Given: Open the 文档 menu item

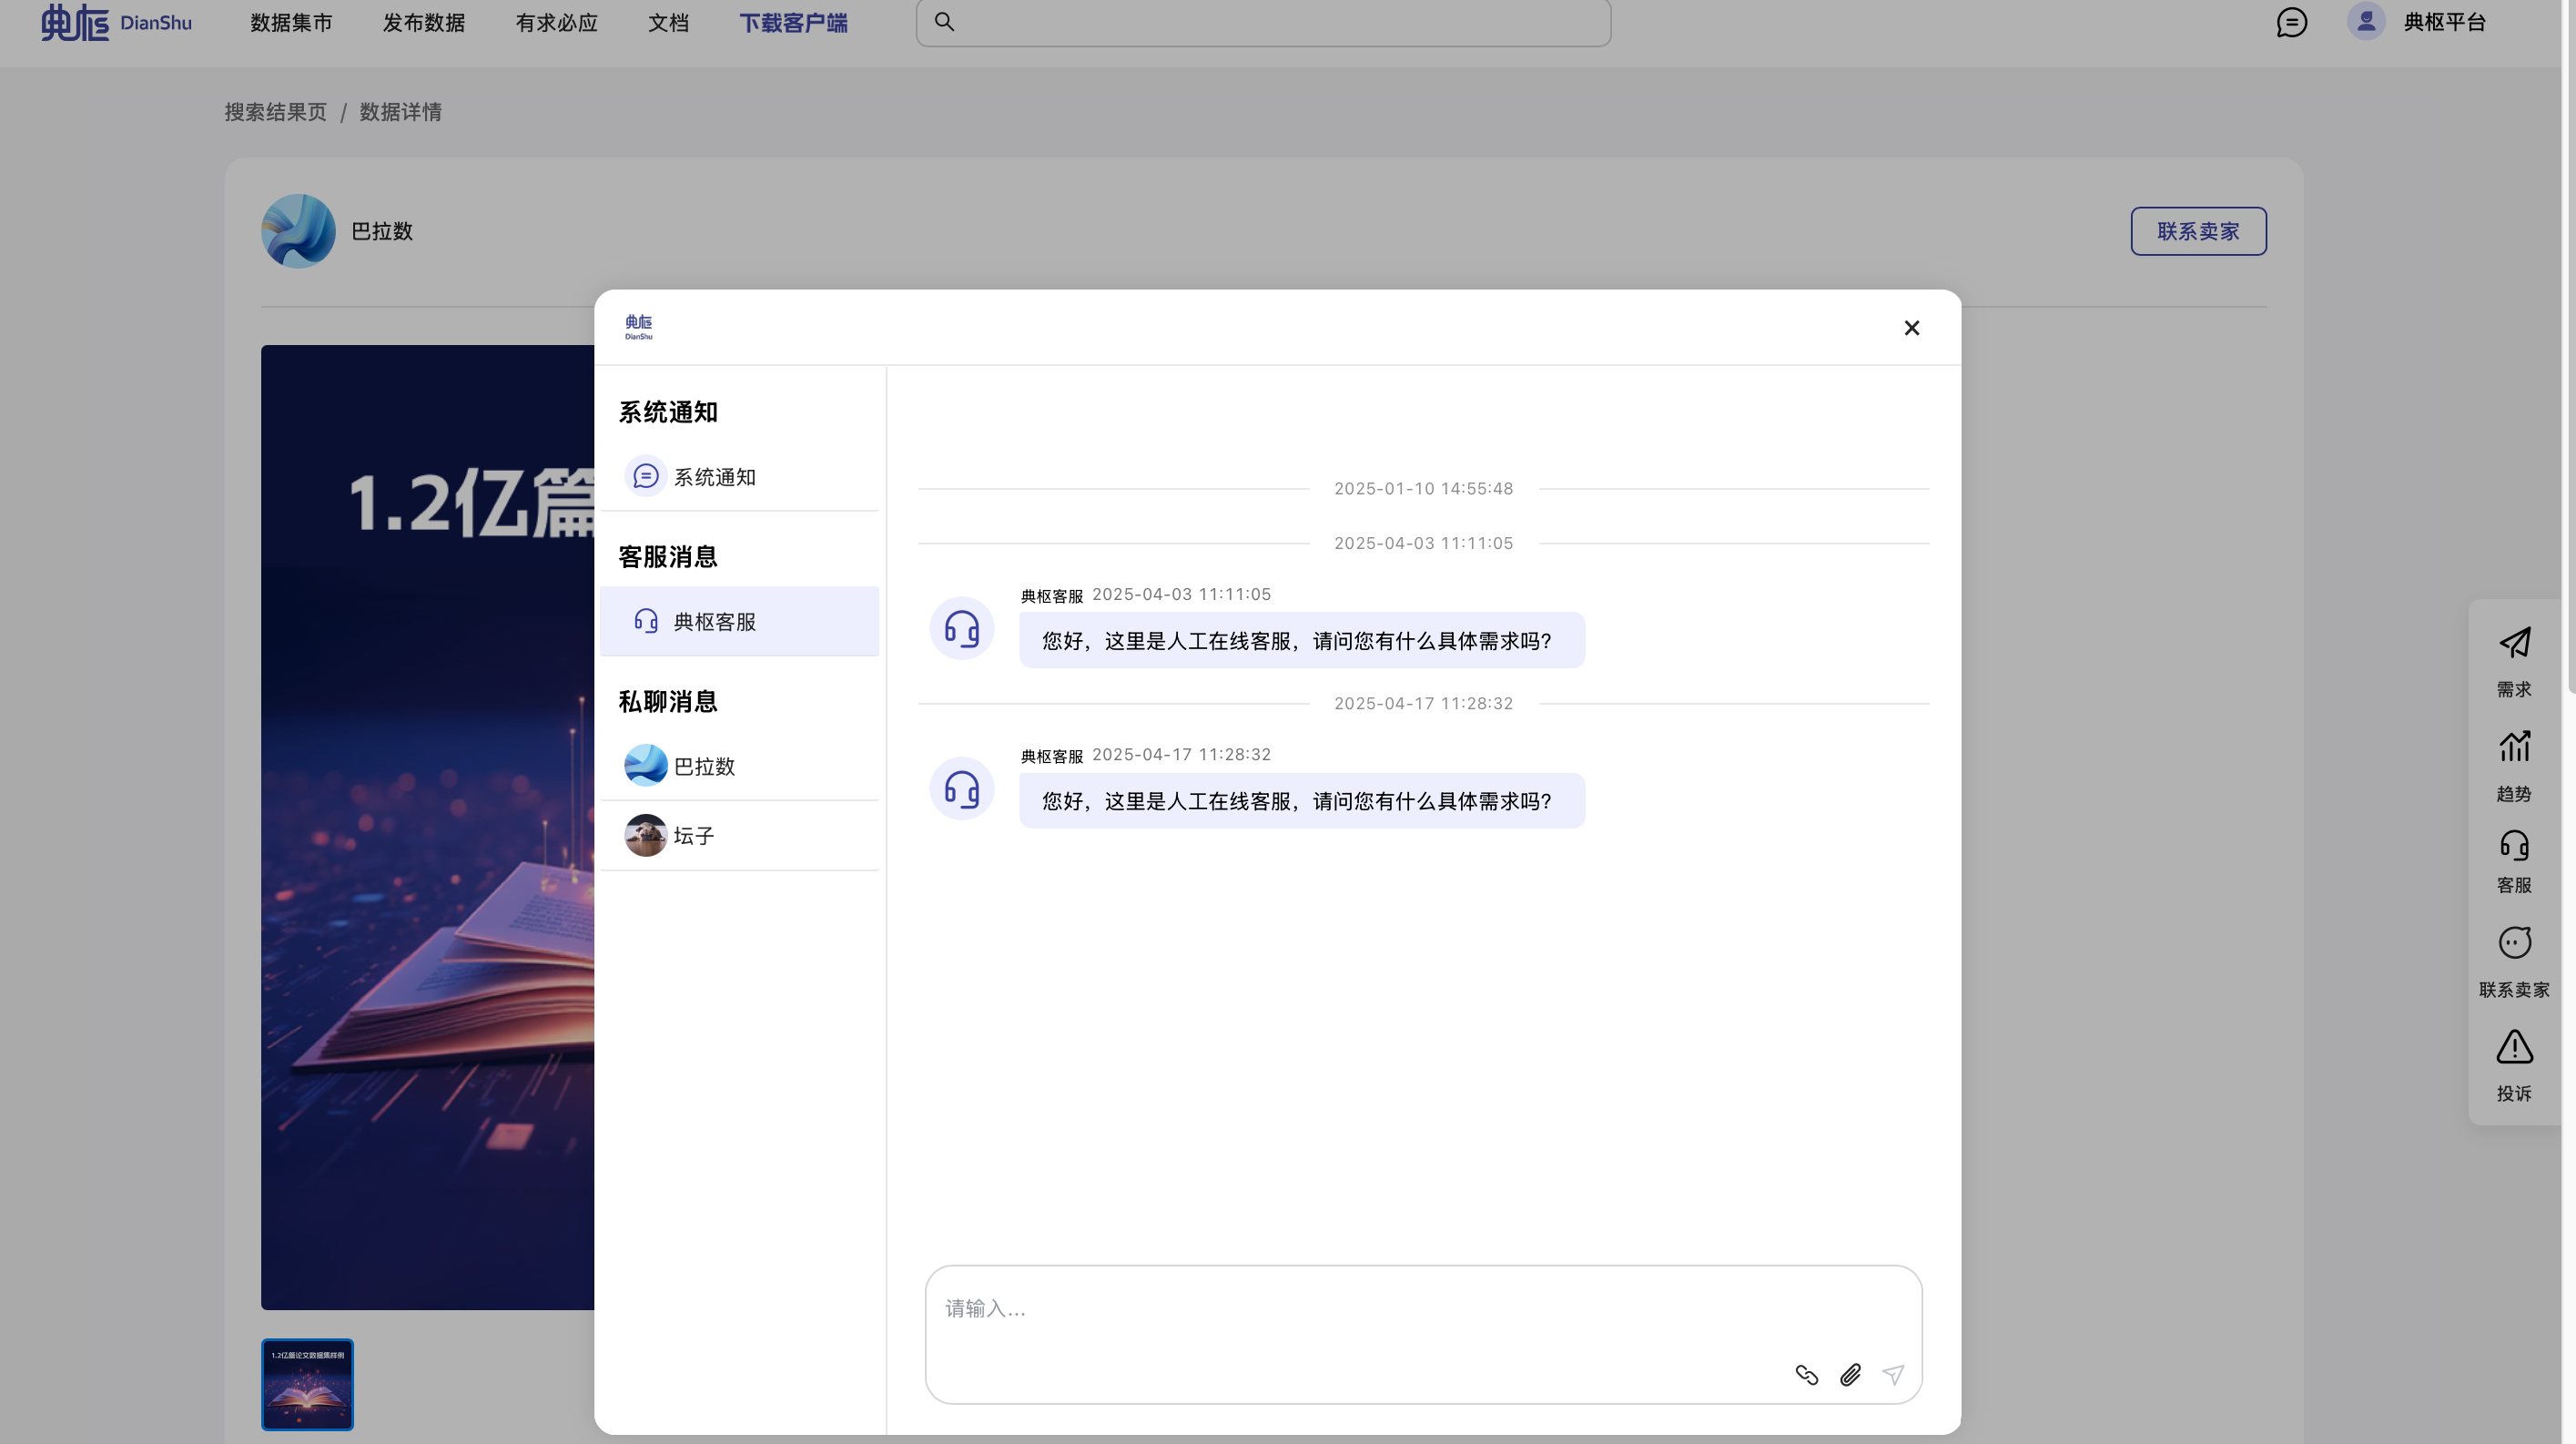Looking at the screenshot, I should 669,22.
